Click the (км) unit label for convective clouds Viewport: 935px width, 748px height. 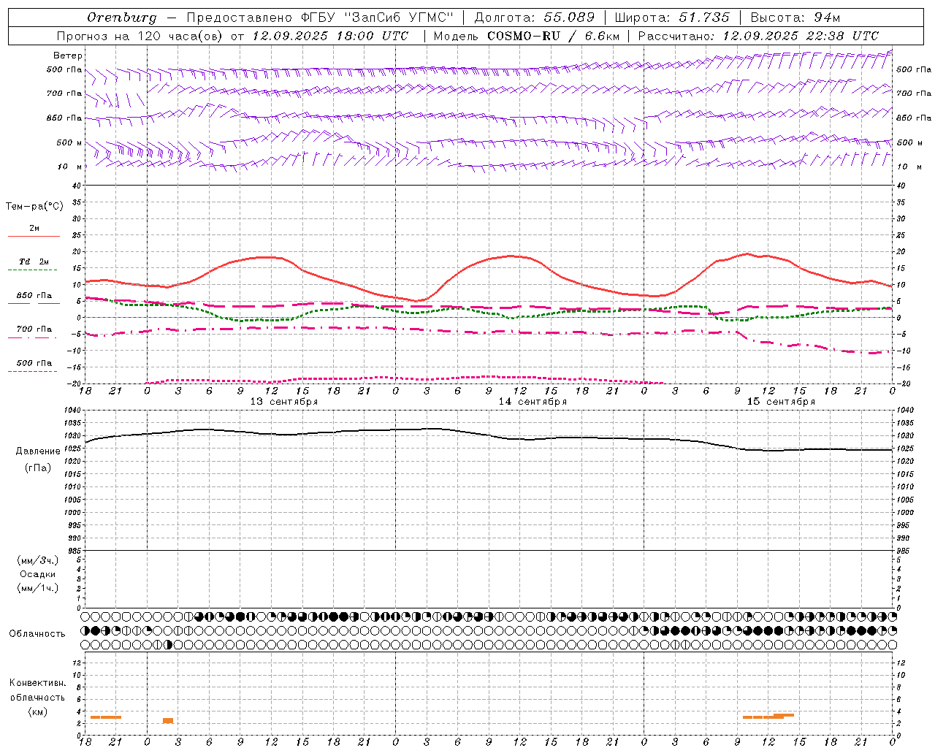pyautogui.click(x=37, y=711)
